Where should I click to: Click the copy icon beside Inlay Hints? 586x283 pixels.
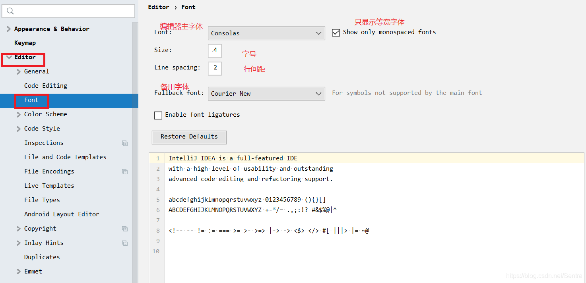[x=125, y=243]
